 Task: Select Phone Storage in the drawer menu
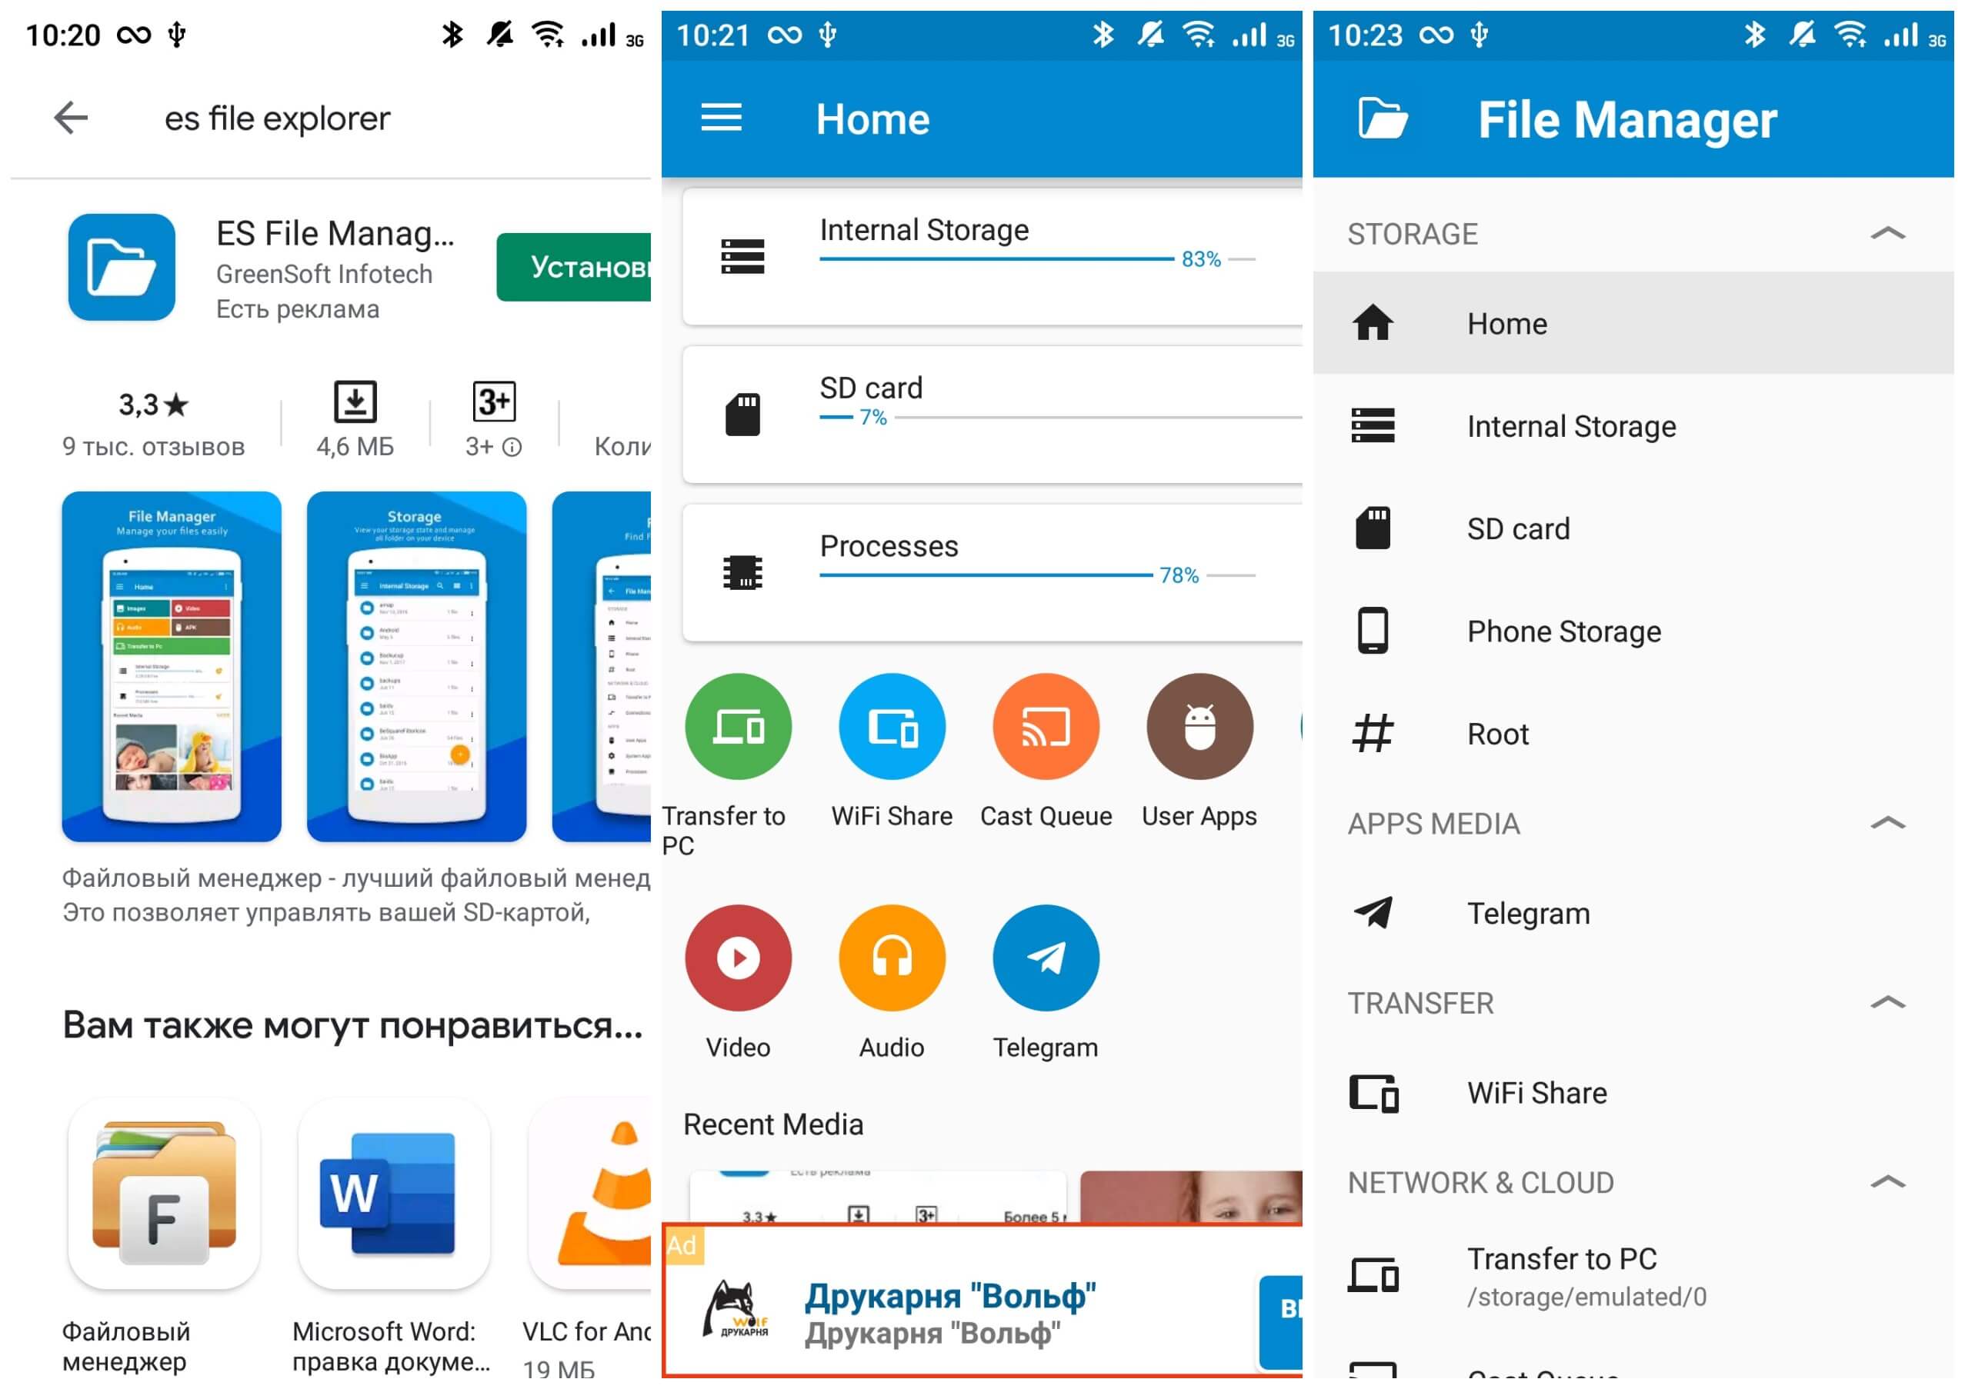pos(1633,631)
